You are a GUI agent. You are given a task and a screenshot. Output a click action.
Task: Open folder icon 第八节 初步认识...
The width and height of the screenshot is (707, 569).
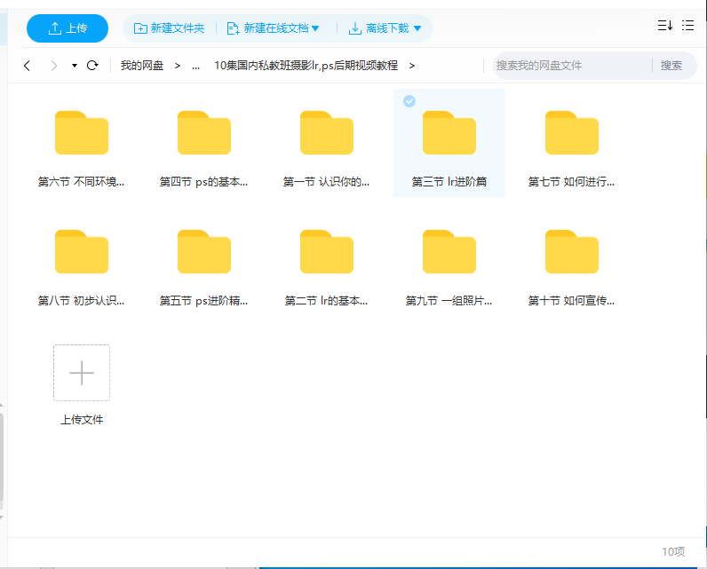click(x=82, y=251)
